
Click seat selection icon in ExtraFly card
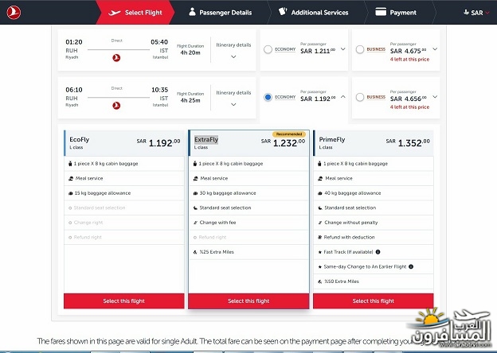(195, 208)
